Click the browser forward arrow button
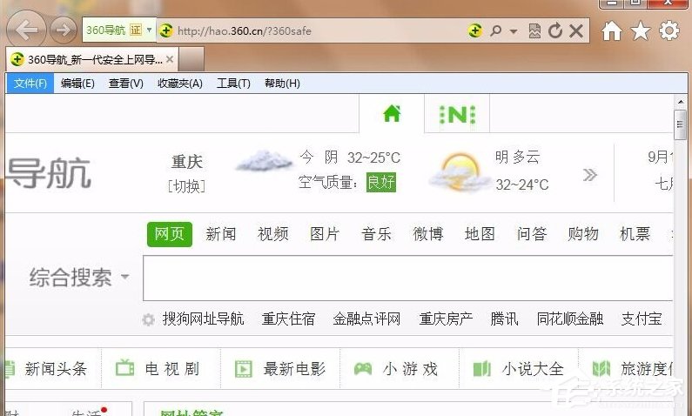This screenshot has height=416, width=692. tap(63, 31)
